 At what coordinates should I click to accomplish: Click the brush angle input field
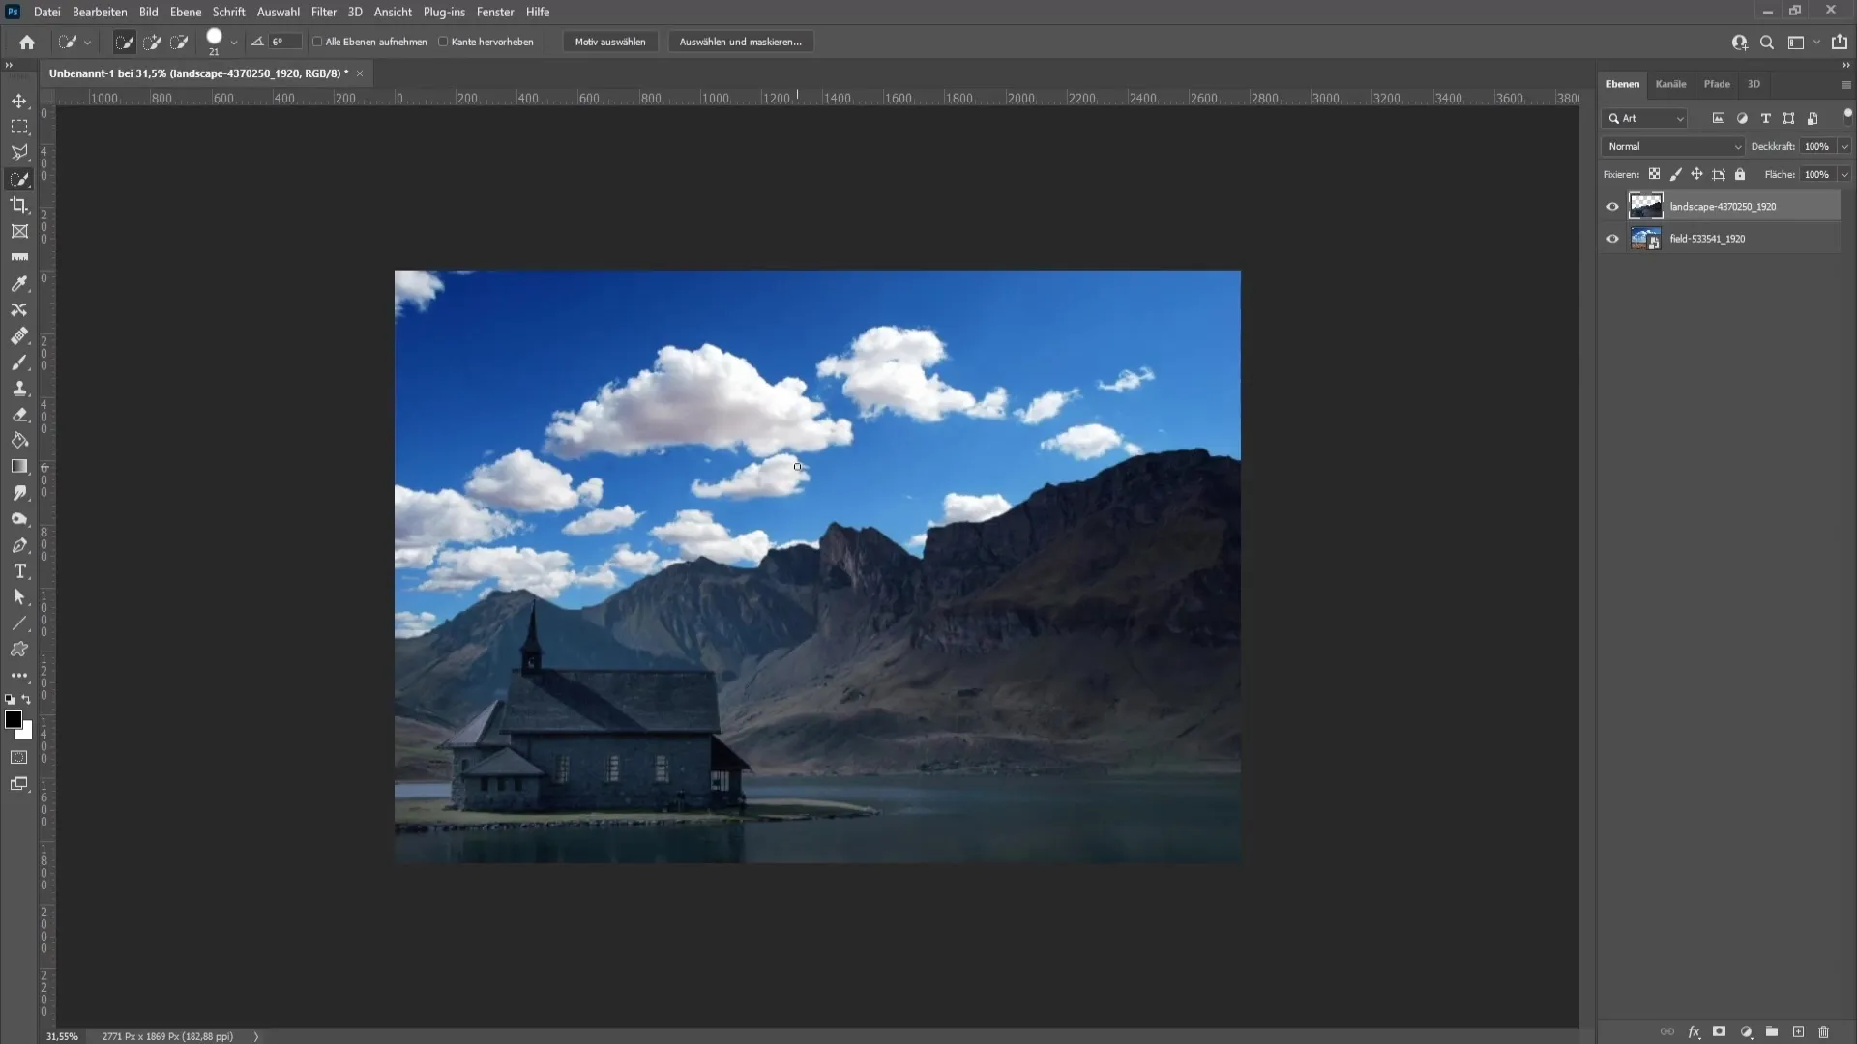click(285, 42)
